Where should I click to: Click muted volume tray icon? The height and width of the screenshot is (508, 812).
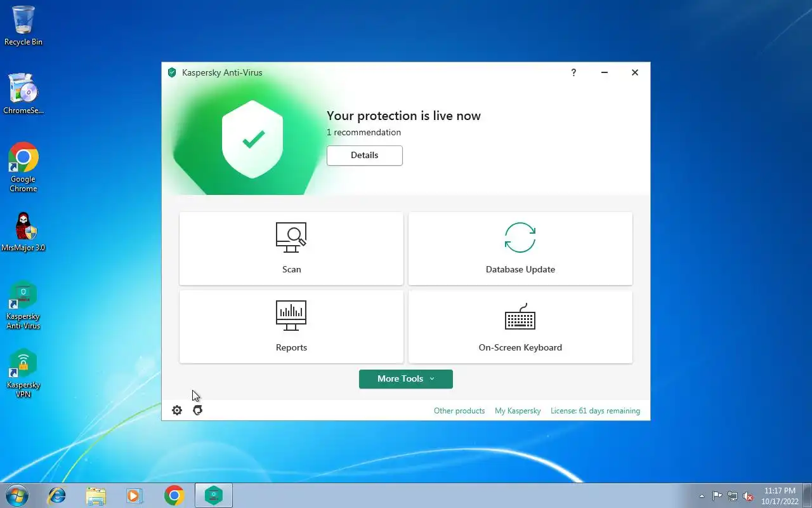pyautogui.click(x=749, y=496)
